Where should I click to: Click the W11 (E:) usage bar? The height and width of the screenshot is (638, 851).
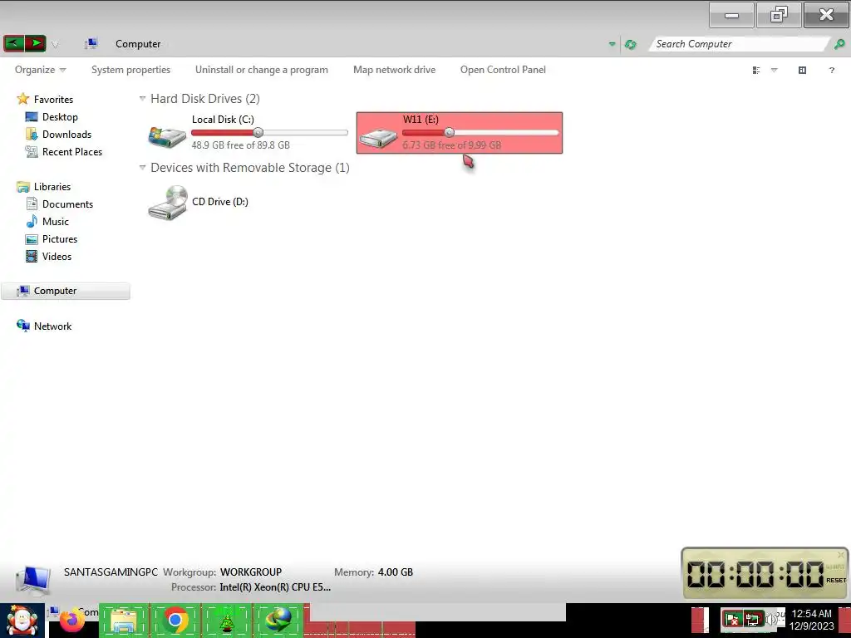point(480,132)
